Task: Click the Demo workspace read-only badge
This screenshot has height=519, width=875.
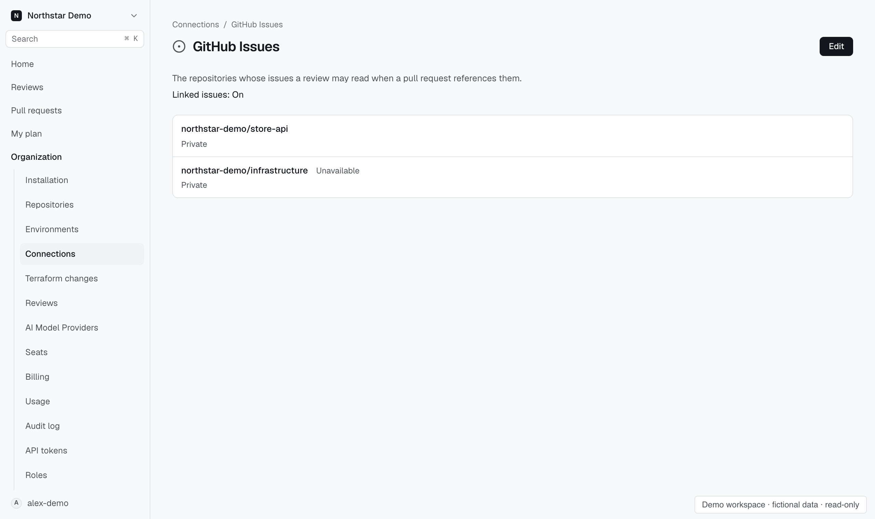Action: (x=780, y=505)
